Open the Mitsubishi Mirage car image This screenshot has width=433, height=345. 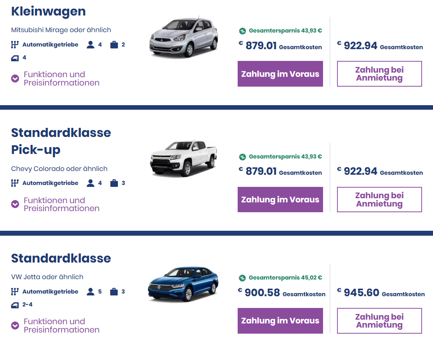[184, 37]
